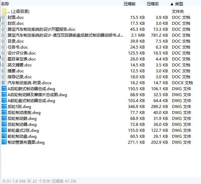Click the .. (上级目录) entry text

coord(19,12)
